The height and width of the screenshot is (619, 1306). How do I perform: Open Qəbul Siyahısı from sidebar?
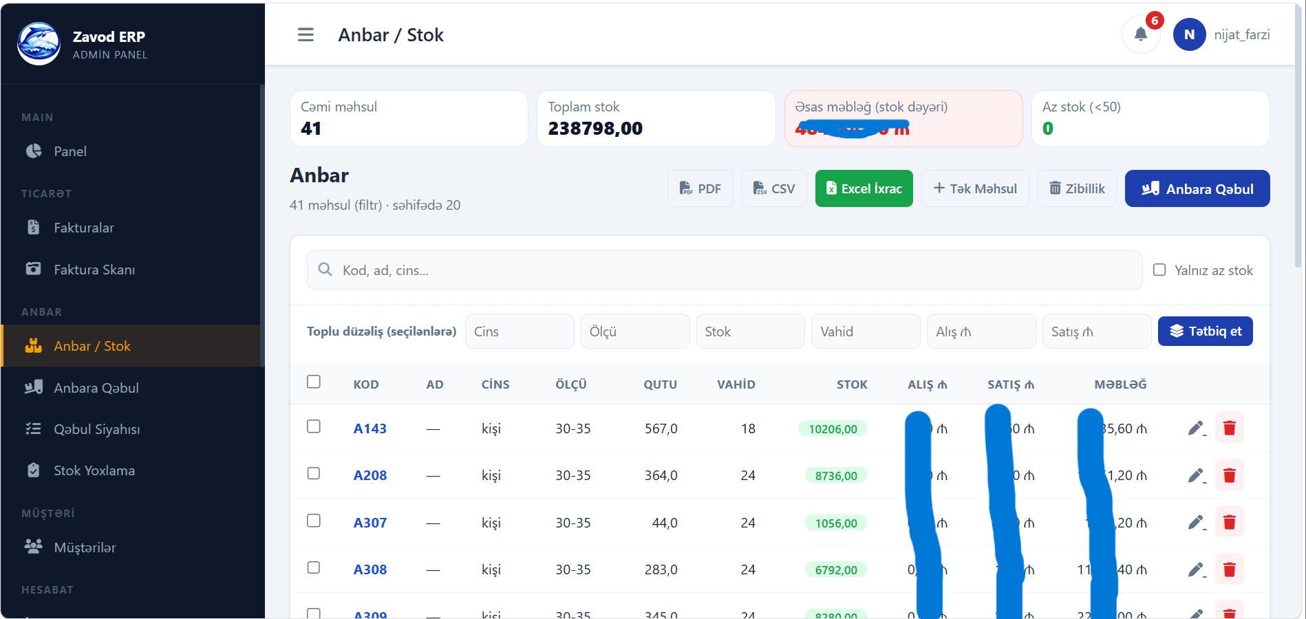(96, 429)
